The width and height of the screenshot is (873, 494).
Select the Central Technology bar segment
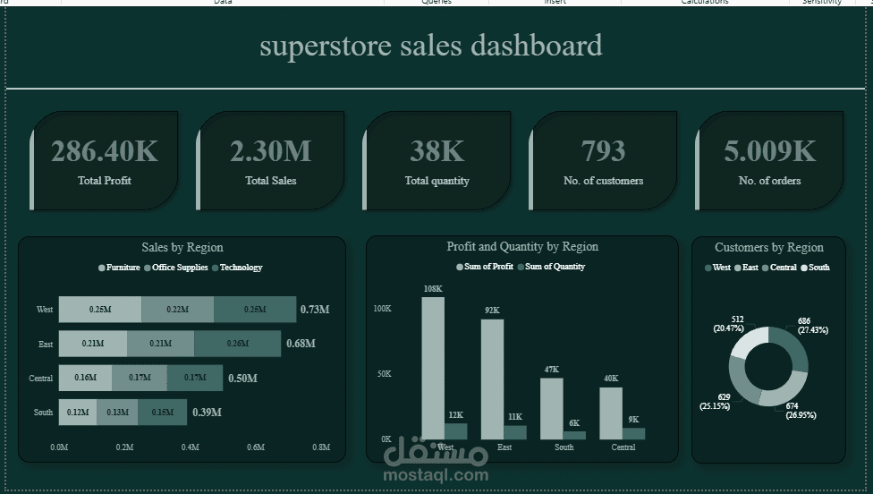pyautogui.click(x=195, y=378)
